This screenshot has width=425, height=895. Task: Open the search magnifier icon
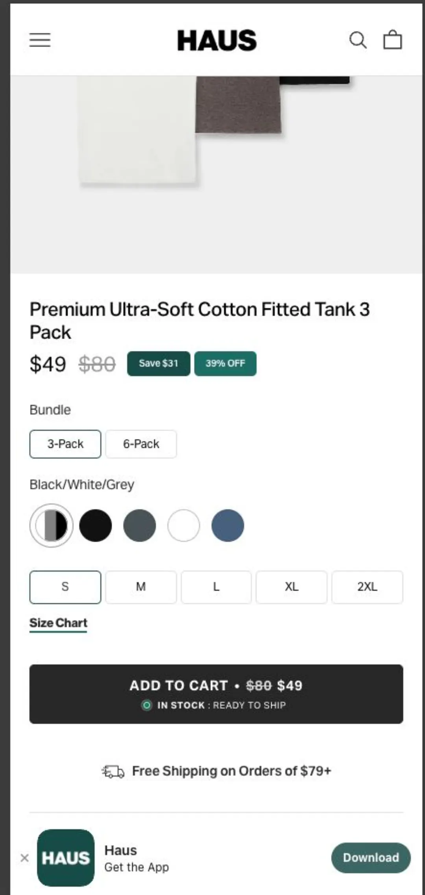tap(358, 40)
